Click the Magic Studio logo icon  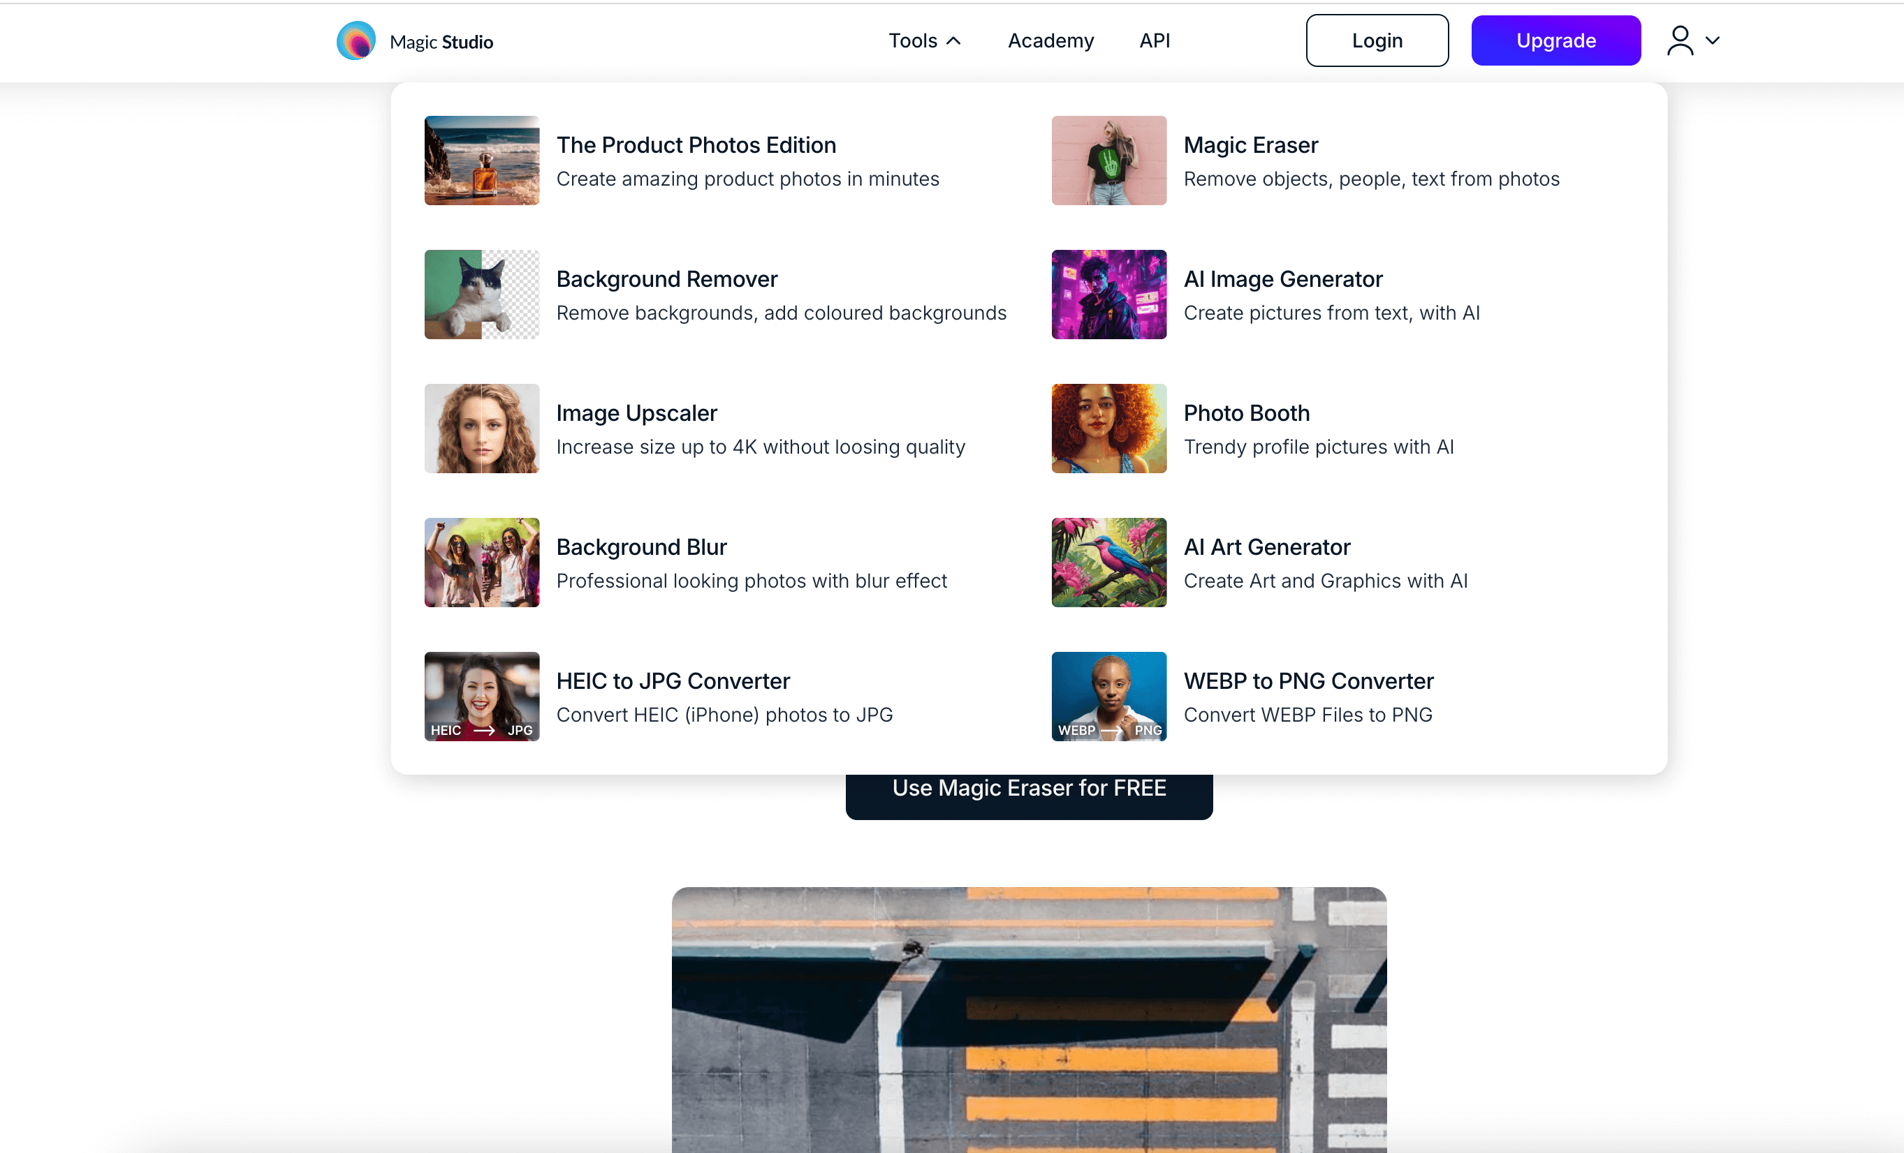point(356,41)
